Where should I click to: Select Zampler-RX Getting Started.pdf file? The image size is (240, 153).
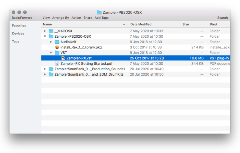[x=86, y=64]
